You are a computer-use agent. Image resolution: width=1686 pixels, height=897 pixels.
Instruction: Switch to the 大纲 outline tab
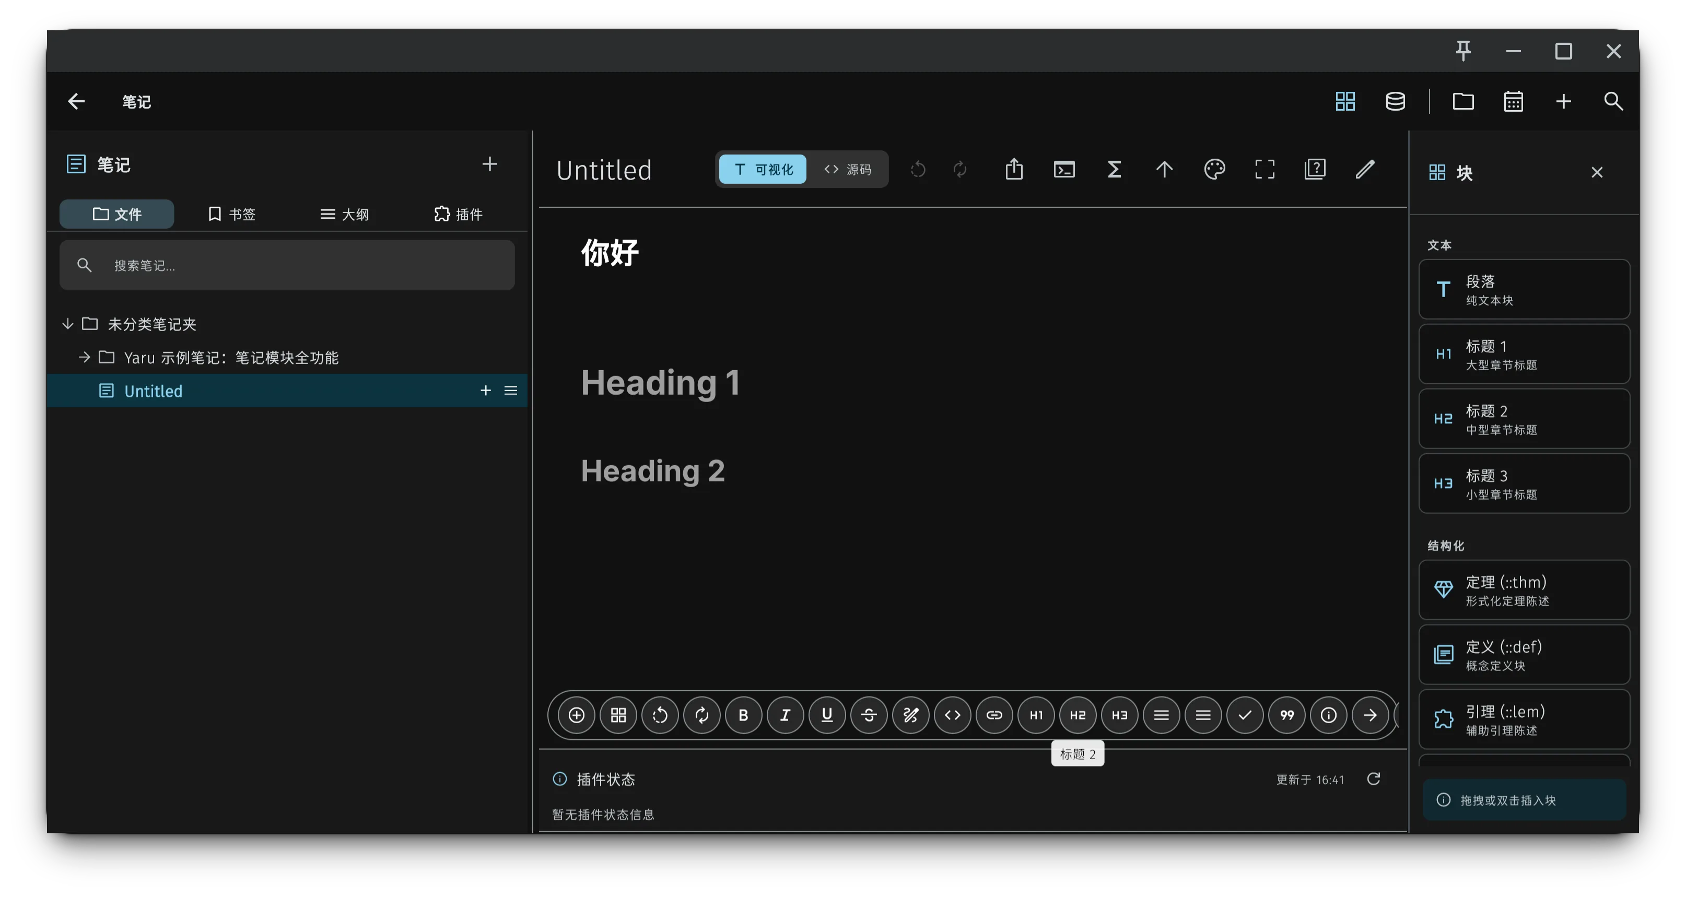pyautogui.click(x=344, y=214)
